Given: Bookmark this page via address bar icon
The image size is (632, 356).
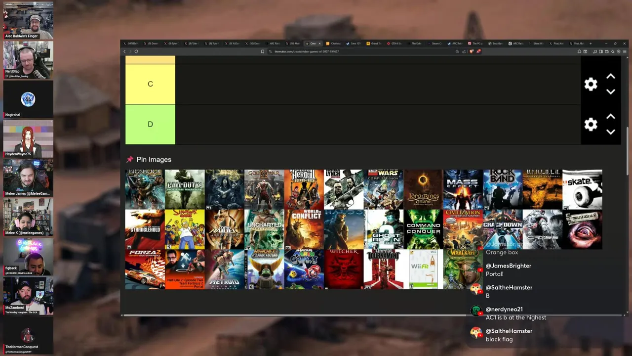Looking at the screenshot, I should tap(263, 51).
